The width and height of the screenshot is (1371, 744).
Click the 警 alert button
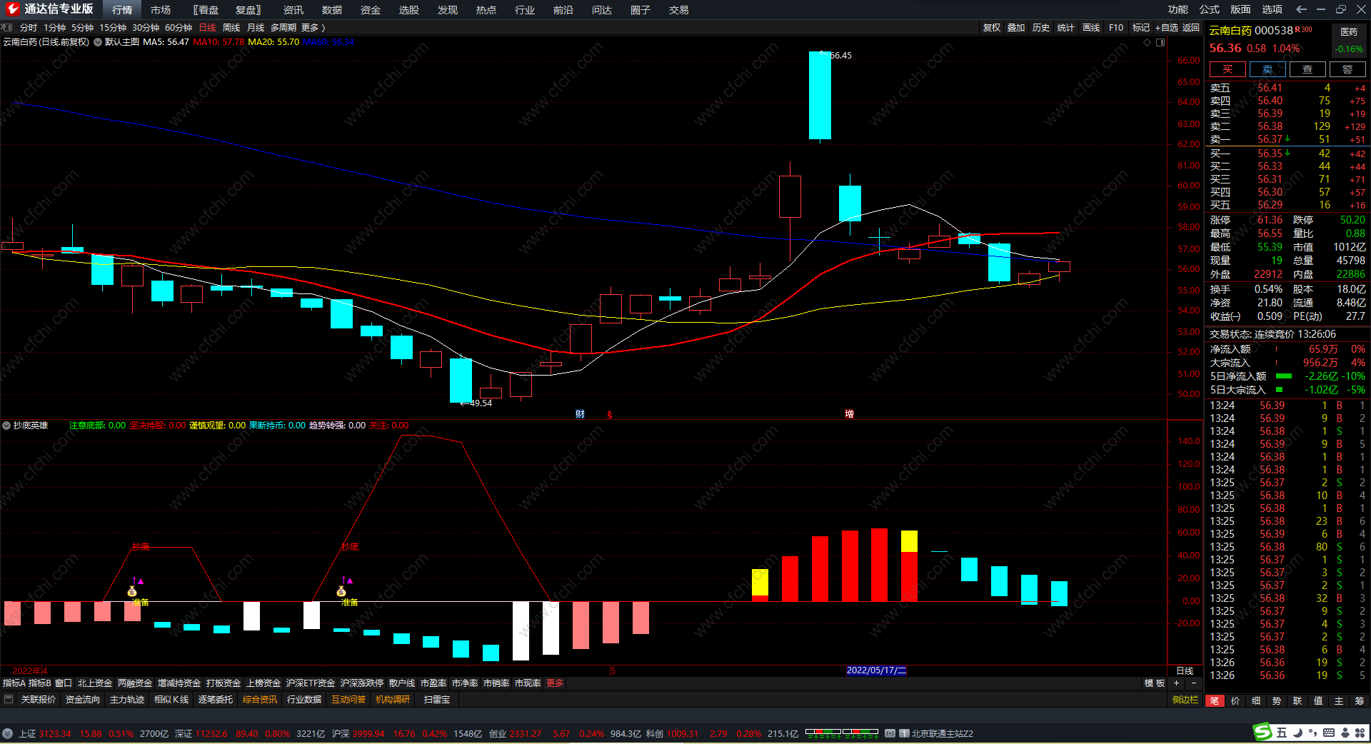(x=1347, y=69)
